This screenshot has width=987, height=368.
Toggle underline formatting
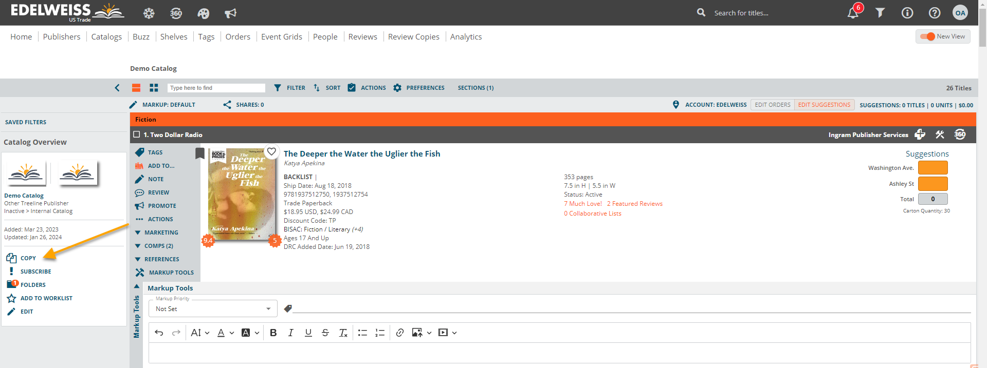[308, 333]
